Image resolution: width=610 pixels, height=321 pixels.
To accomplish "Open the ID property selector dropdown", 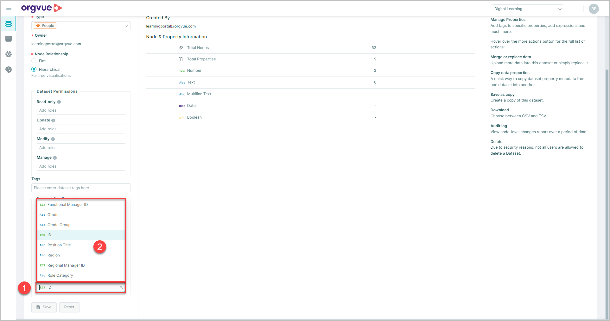I will [81, 287].
